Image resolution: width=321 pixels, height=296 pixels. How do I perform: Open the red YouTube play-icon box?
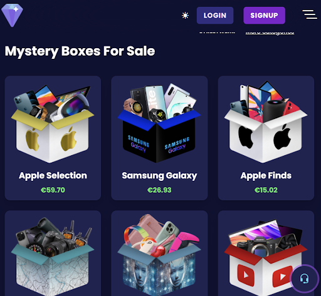coord(266,257)
